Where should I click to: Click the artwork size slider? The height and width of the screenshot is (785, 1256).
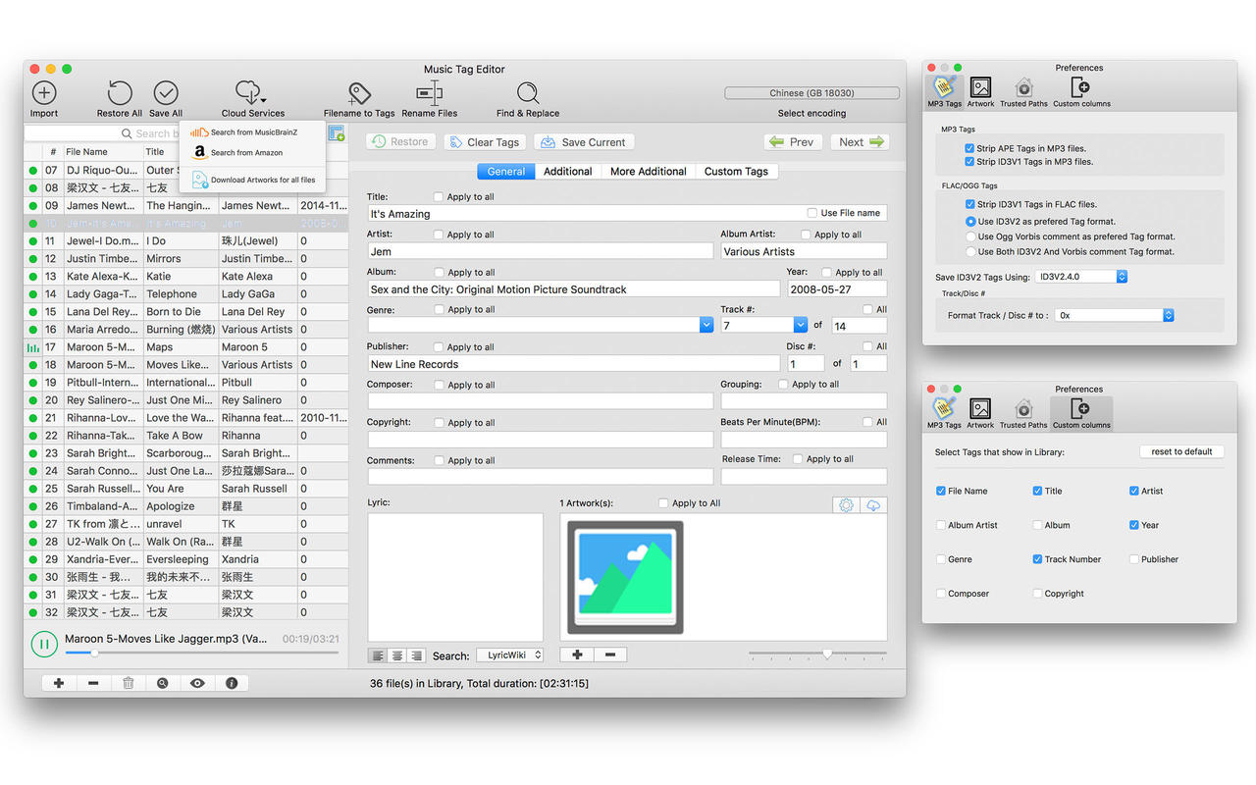coord(817,654)
